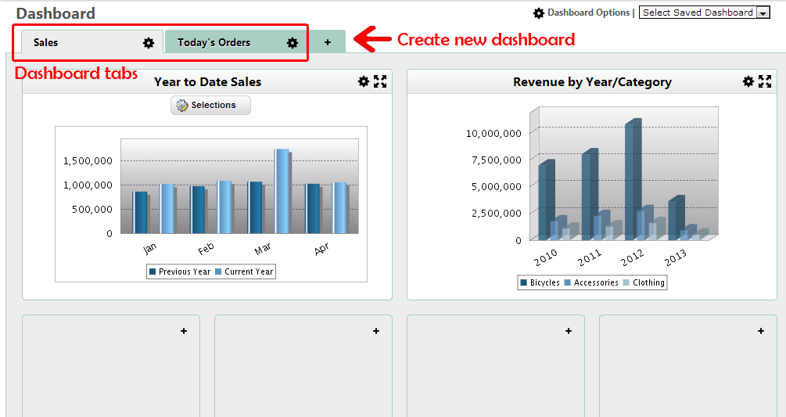Click Previous Year legend color swatch
The image size is (786, 417).
153,272
